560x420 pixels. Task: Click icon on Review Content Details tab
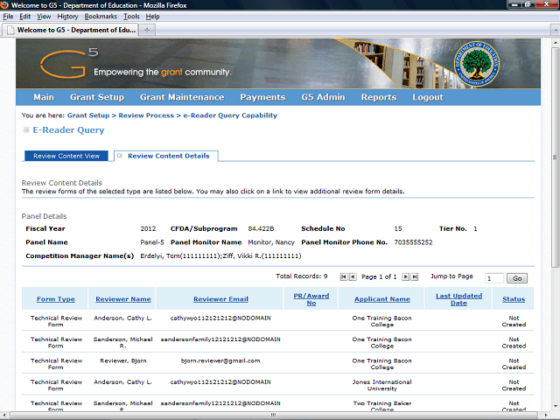(x=120, y=156)
